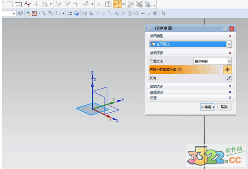Click the 取消 button
The image size is (248, 169).
coord(224,107)
